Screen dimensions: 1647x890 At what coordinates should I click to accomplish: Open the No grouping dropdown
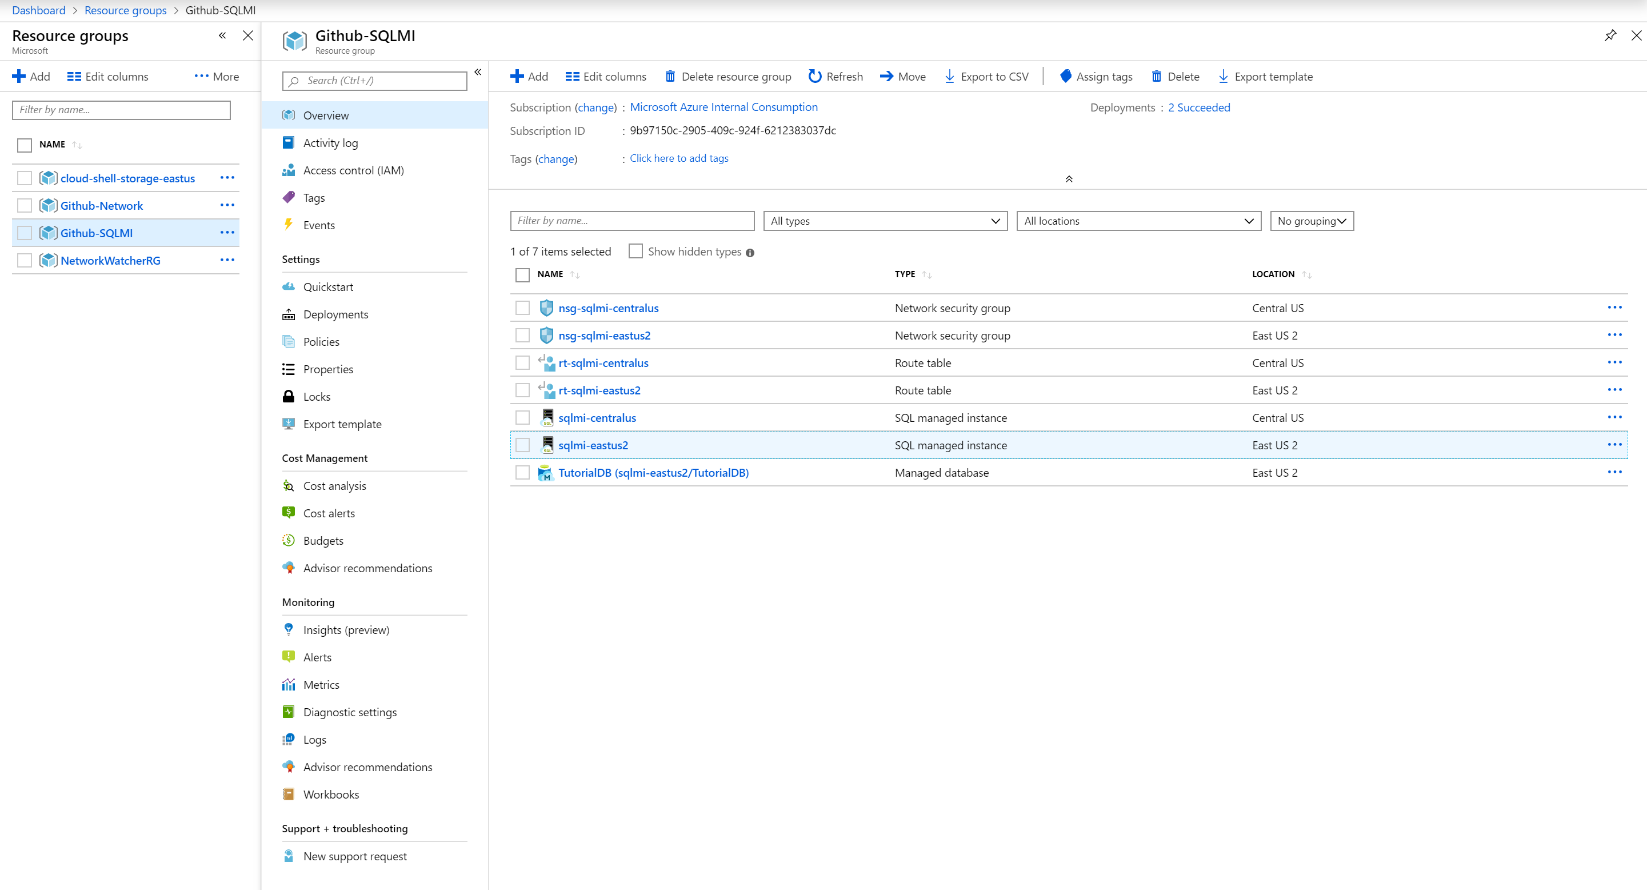tap(1312, 221)
